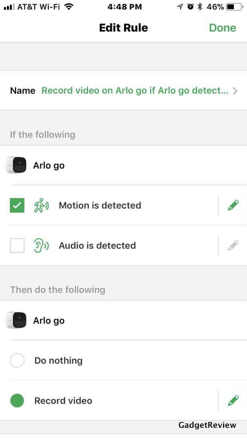Tap the Wi-Fi signal icon in status bar

pyautogui.click(x=69, y=6)
